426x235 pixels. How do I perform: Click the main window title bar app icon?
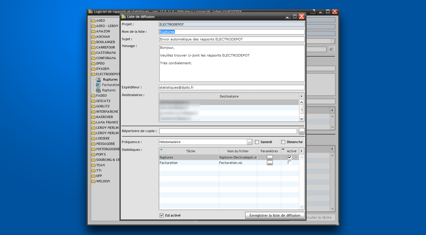tap(91, 11)
